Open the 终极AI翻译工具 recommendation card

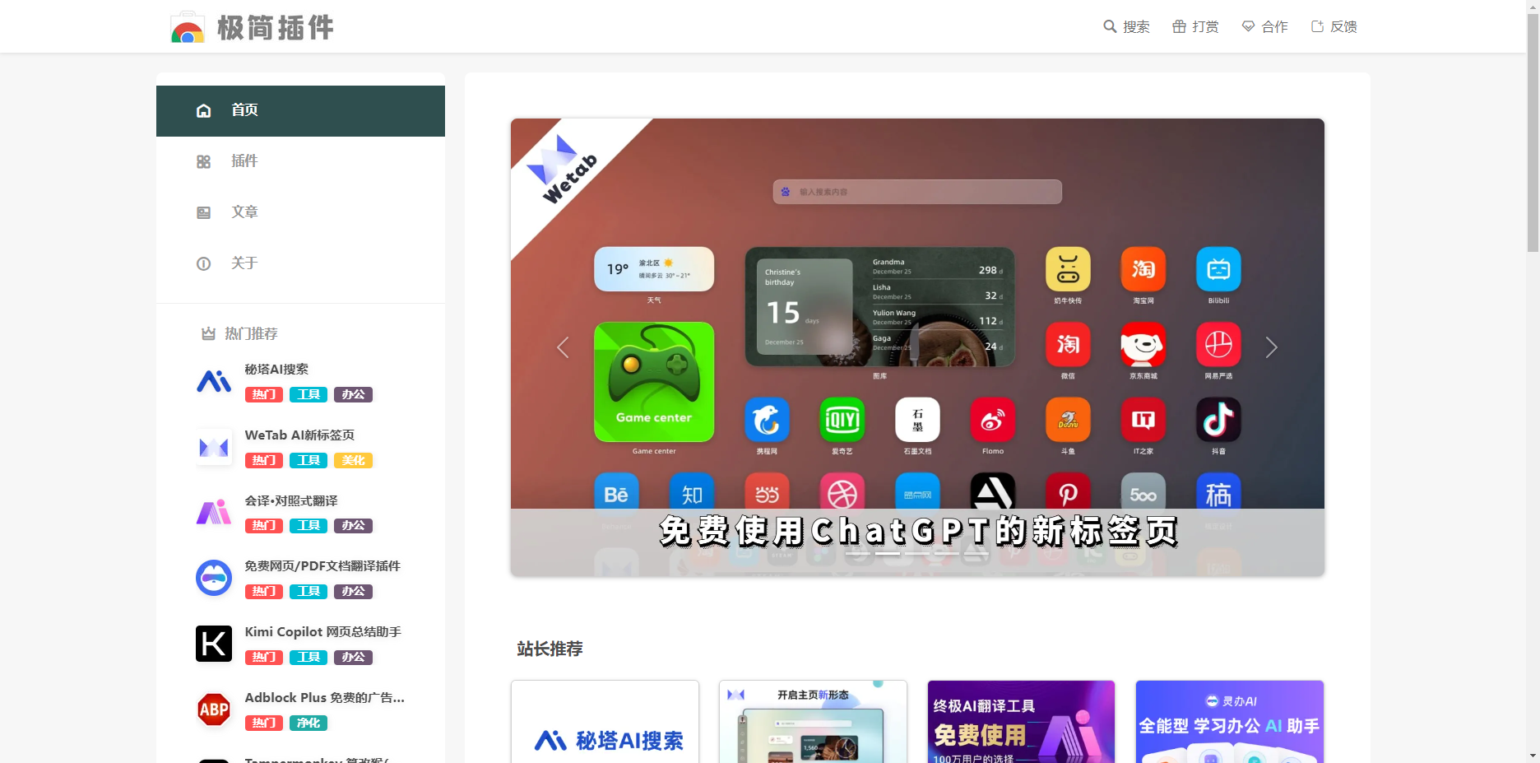coord(1022,722)
